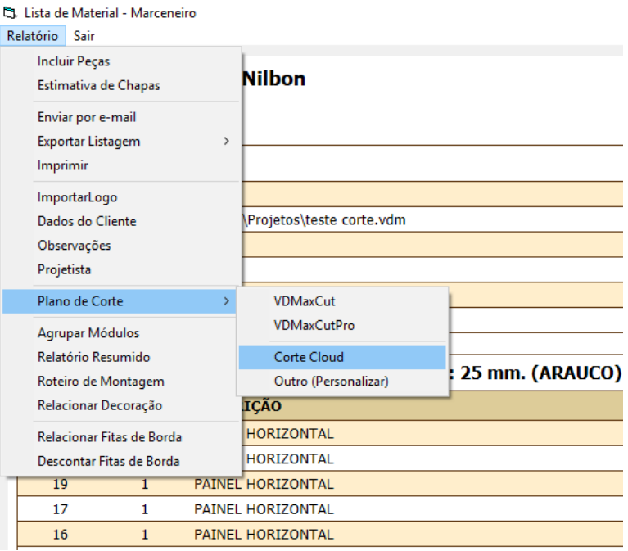Open Dados do Cliente
The width and height of the screenshot is (628, 551).
pos(87,221)
